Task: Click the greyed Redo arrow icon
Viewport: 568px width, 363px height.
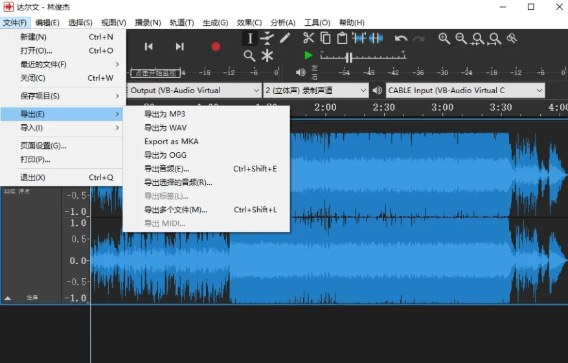Action: pos(418,38)
